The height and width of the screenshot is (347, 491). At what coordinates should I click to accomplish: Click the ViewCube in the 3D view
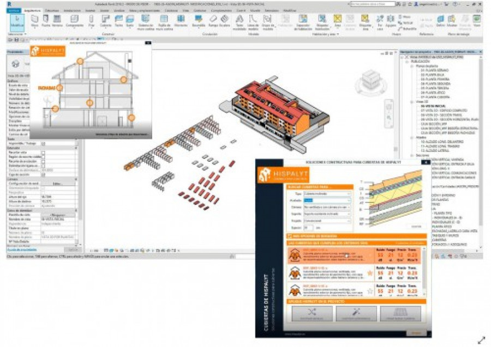click(370, 81)
